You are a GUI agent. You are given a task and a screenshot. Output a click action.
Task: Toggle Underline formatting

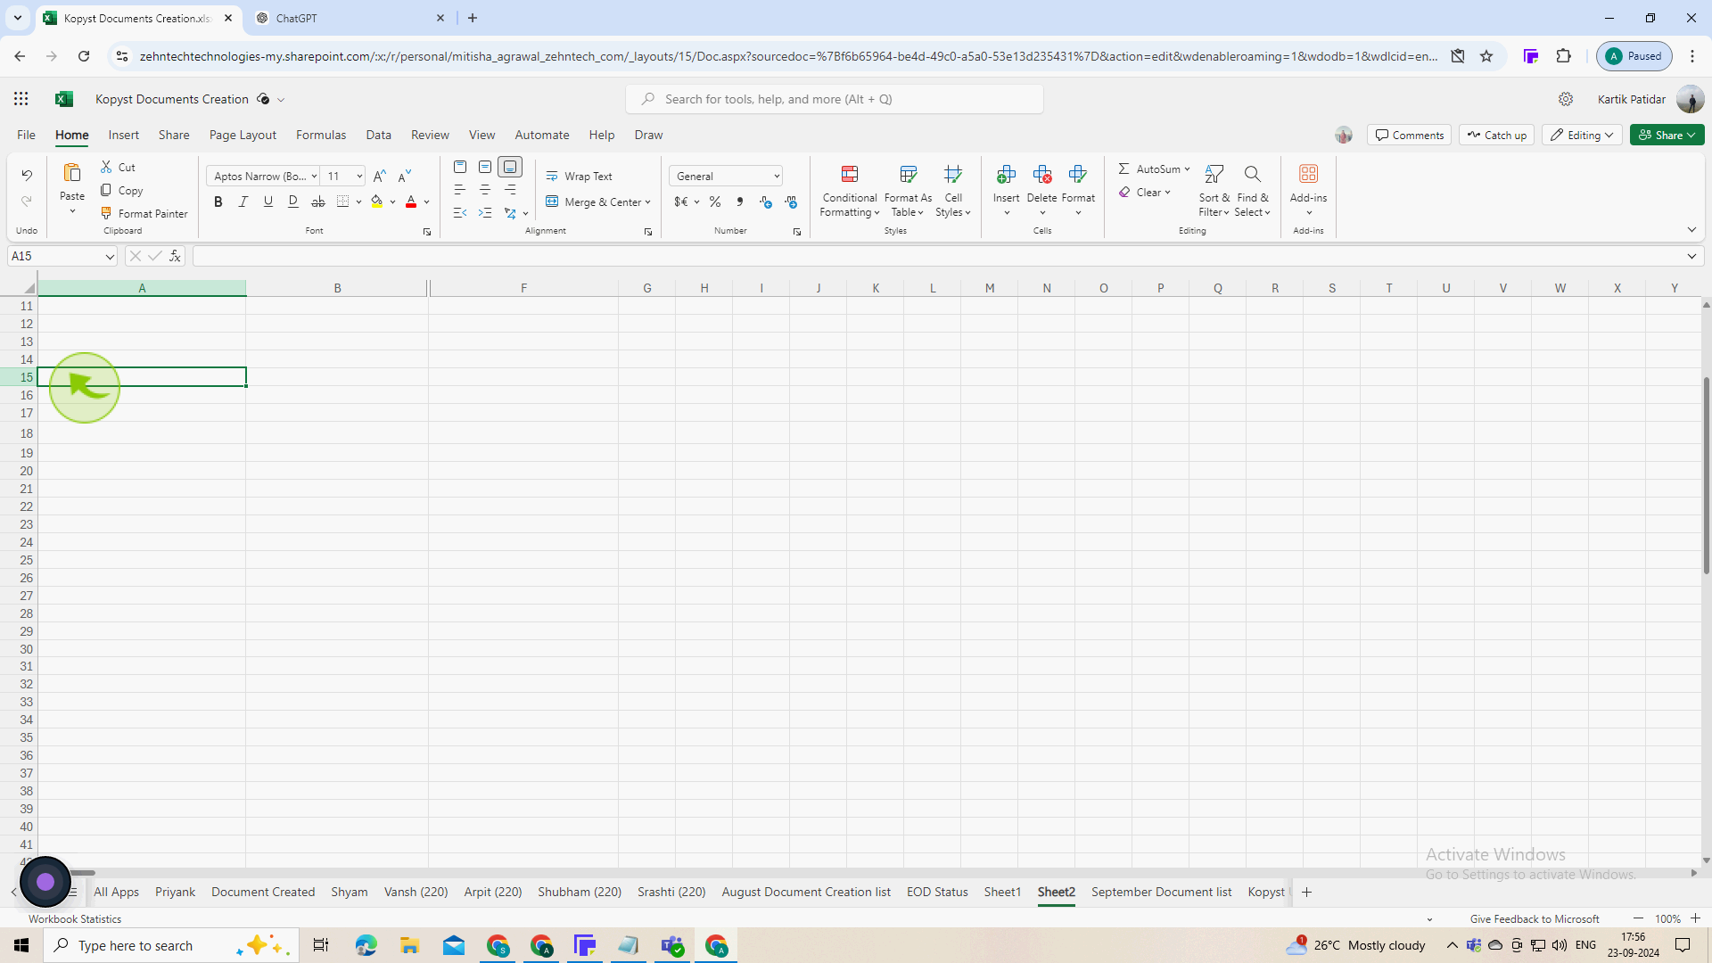[x=268, y=202]
